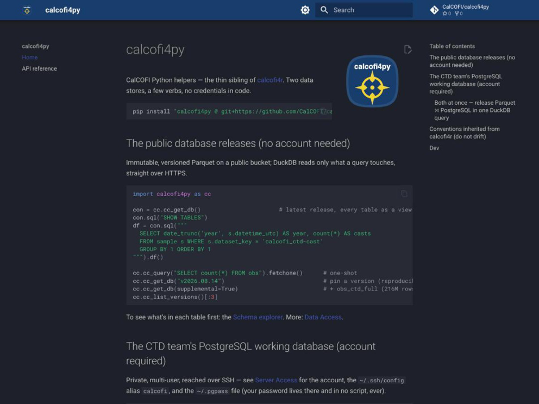Copy the pip install command
Viewport: 539px width, 404px height.
pos(324,111)
